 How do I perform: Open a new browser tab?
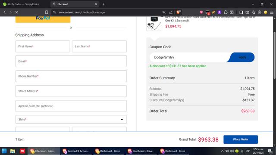tap(103, 4)
